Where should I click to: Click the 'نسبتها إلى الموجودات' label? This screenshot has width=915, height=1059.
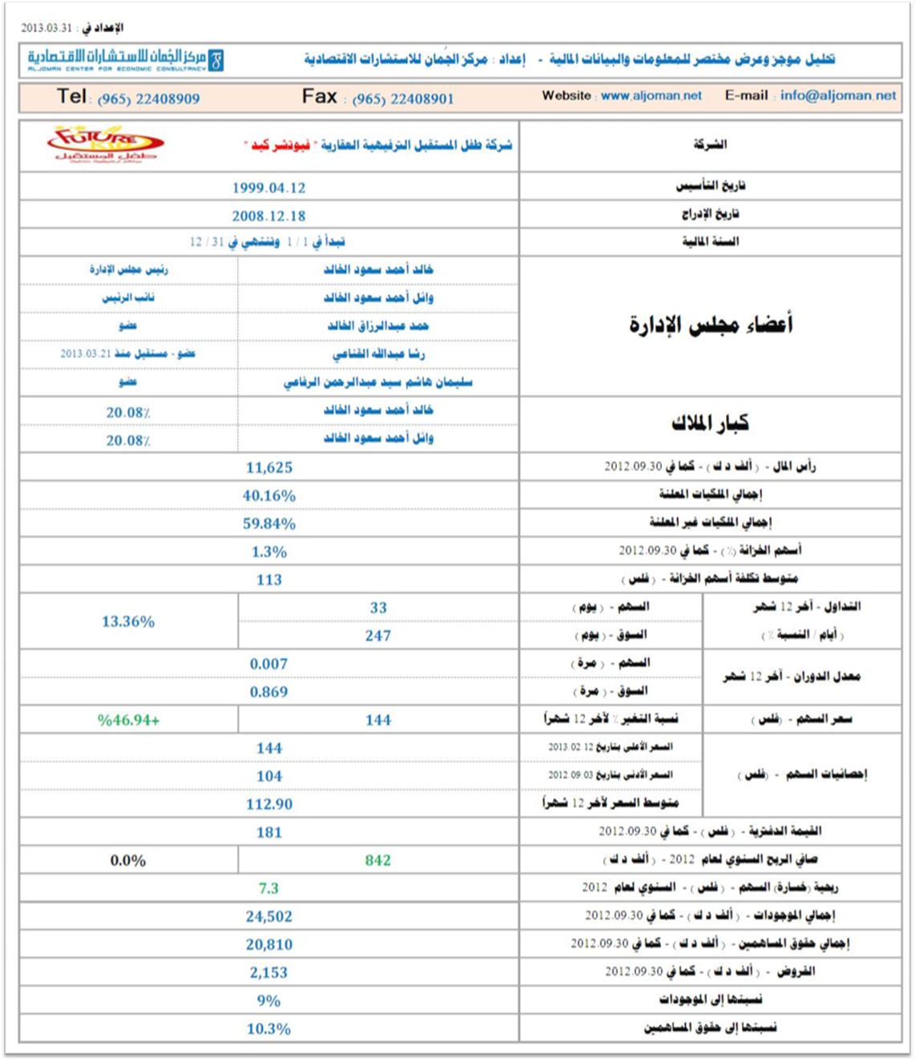coord(711,999)
